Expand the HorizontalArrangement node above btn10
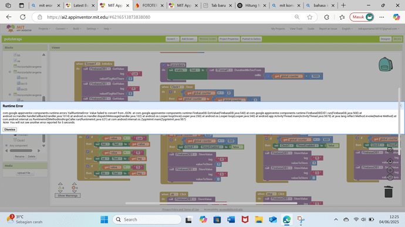The height and width of the screenshot is (227, 405). pyautogui.click(x=10, y=72)
